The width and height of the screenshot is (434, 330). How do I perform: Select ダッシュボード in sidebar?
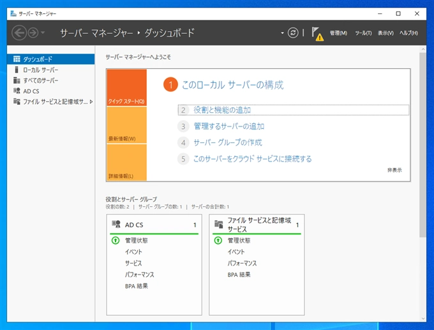51,59
